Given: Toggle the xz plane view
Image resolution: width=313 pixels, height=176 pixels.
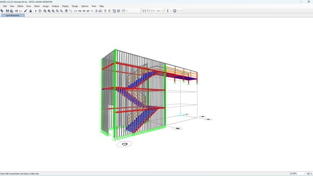Looking at the screenshot, I should pos(84,11).
